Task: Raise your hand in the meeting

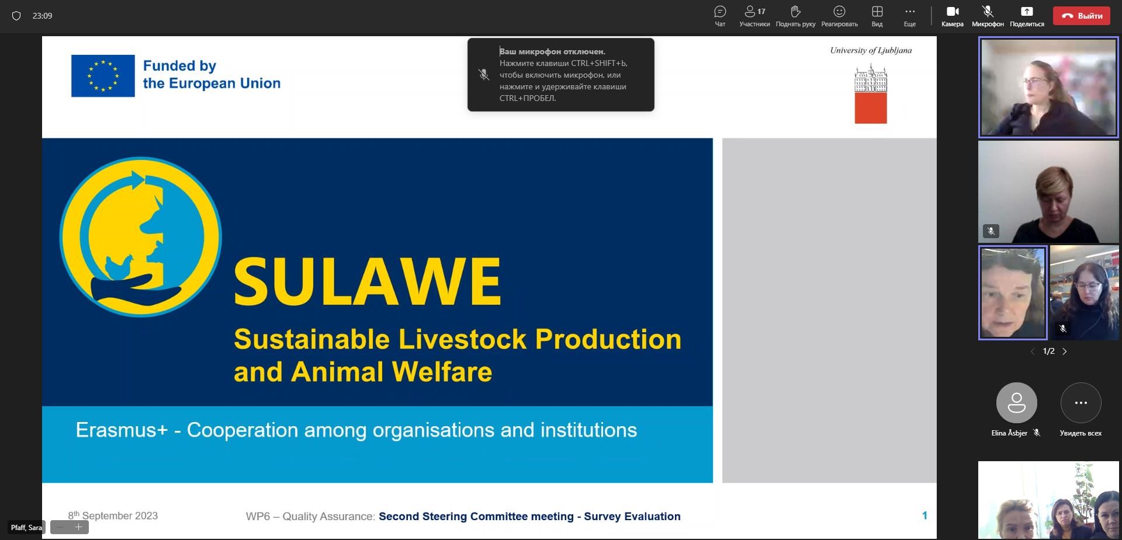Action: 795,16
